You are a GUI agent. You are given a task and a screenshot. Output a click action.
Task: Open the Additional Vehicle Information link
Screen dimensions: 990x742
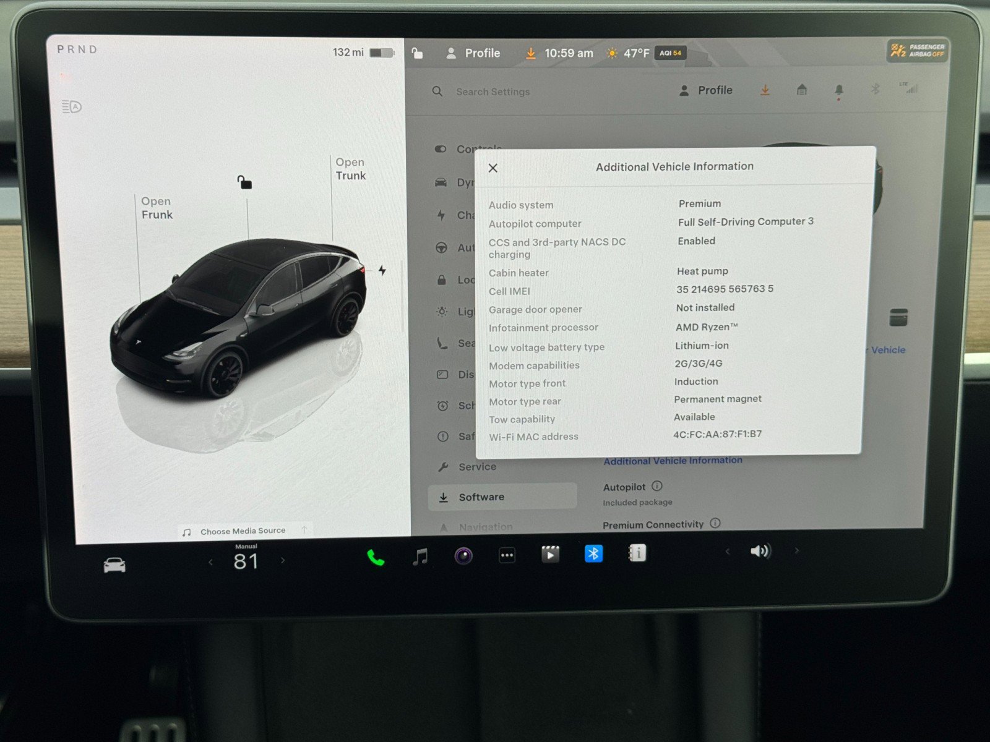click(672, 461)
